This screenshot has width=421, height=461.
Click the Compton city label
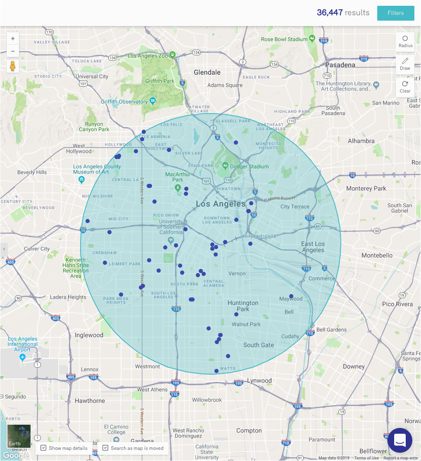tap(249, 430)
